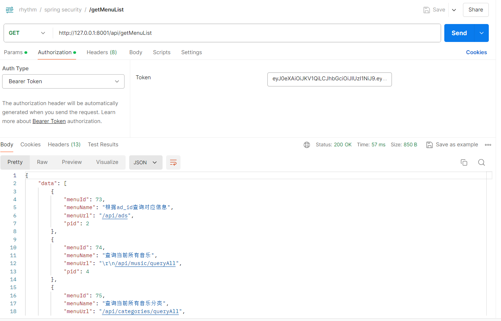501x321 pixels.
Task: Save the request using Save icon
Action: tap(434, 10)
